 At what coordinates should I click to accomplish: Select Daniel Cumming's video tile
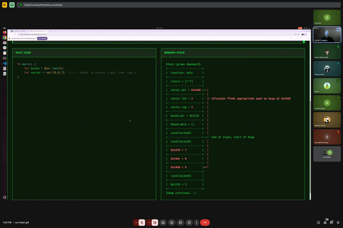click(x=327, y=34)
